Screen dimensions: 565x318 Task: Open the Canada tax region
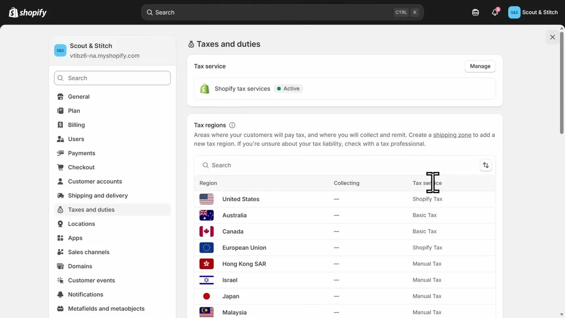coord(345,231)
